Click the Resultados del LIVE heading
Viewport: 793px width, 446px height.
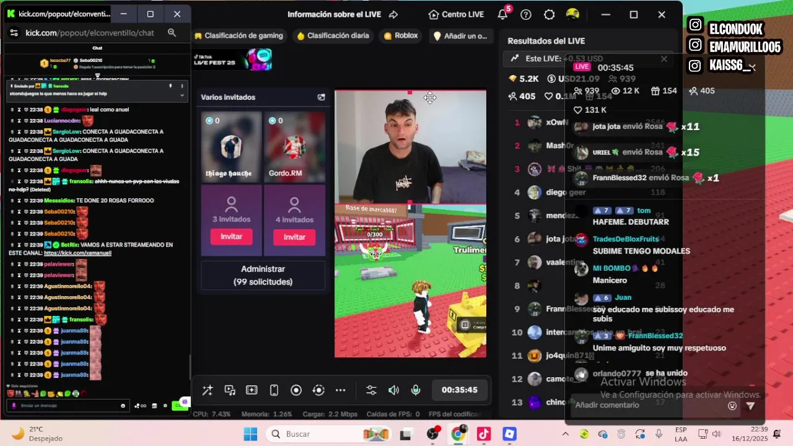tap(546, 41)
